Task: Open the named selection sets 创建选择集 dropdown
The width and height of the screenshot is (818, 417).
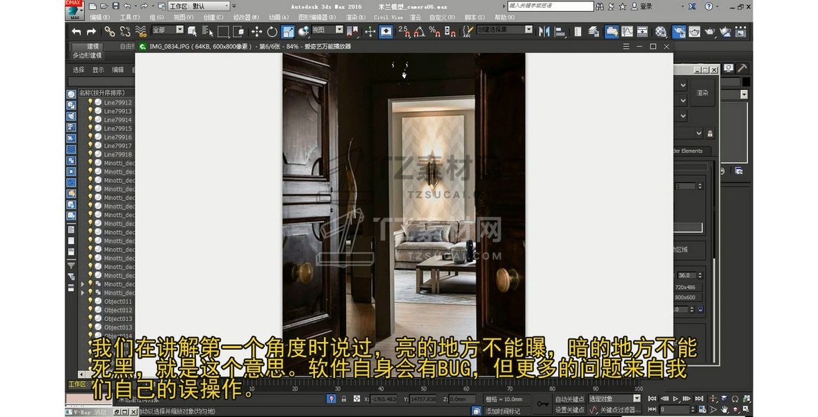Action: click(x=505, y=31)
